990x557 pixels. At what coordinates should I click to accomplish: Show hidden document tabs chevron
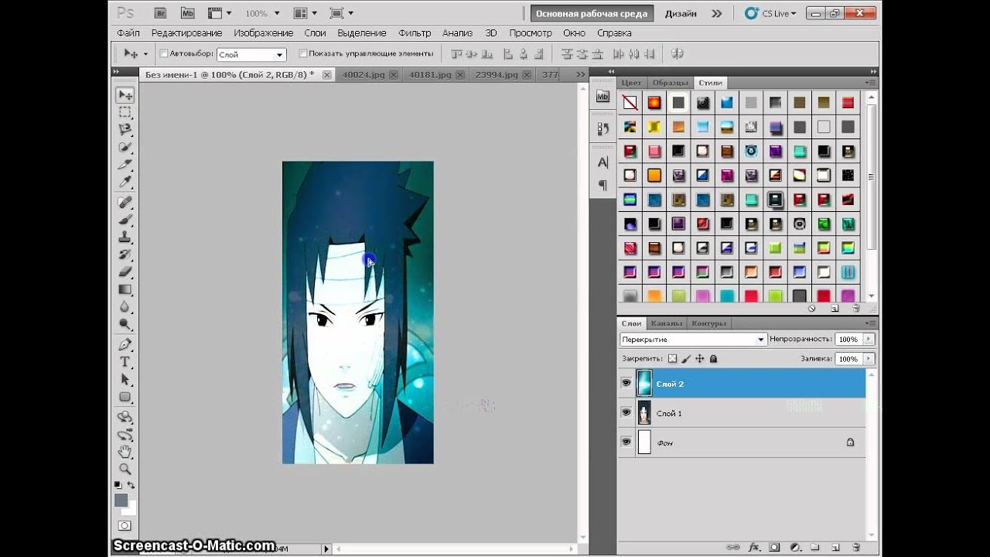coord(581,74)
